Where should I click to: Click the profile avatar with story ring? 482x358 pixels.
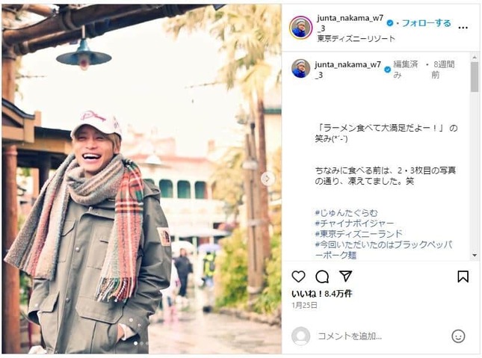click(301, 28)
